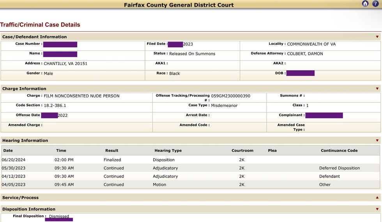Screen dimensions: 382x222
Task: Click the Courtroom column header
Action: [x=242, y=150]
